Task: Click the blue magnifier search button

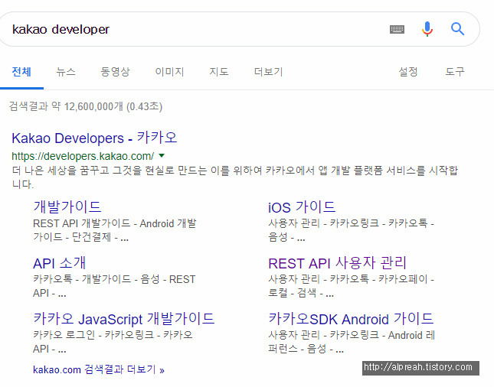Action: (x=457, y=29)
